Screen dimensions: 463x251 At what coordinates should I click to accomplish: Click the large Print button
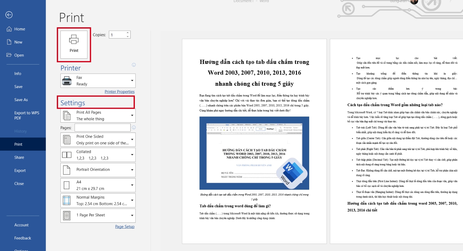[74, 45]
